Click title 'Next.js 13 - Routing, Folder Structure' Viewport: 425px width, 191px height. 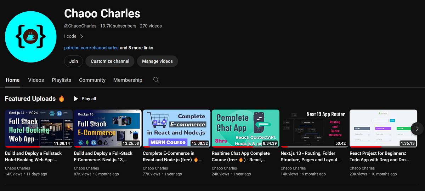(311, 156)
